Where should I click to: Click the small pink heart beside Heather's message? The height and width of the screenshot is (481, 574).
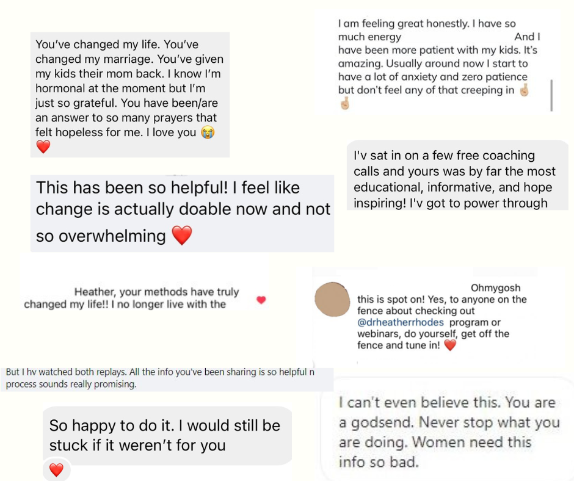point(261,300)
